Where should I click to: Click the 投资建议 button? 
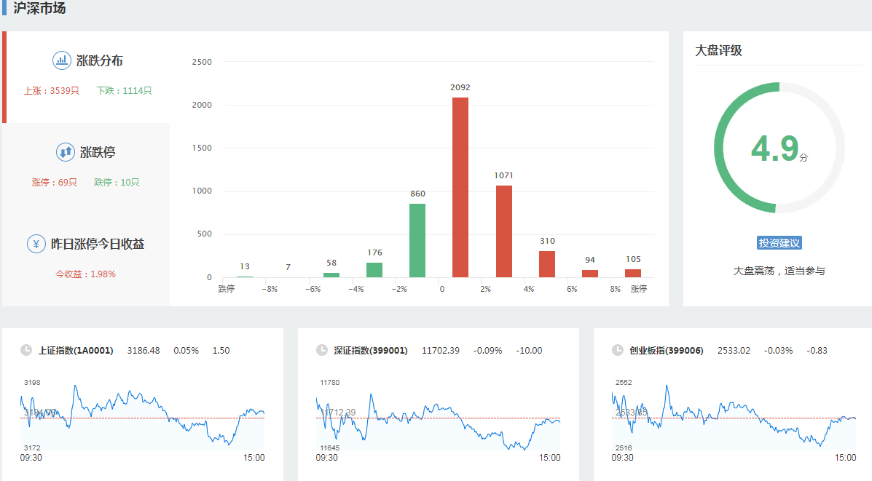779,243
